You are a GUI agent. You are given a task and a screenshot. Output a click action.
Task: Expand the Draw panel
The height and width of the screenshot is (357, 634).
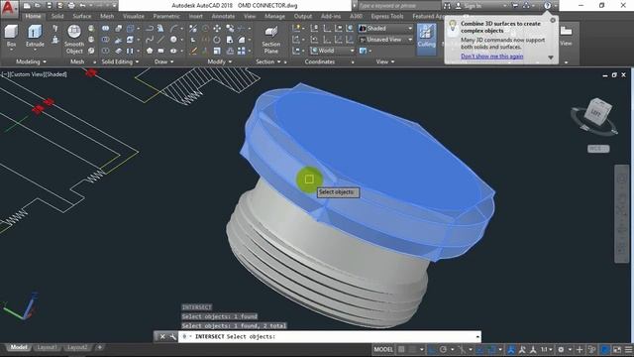click(x=163, y=61)
